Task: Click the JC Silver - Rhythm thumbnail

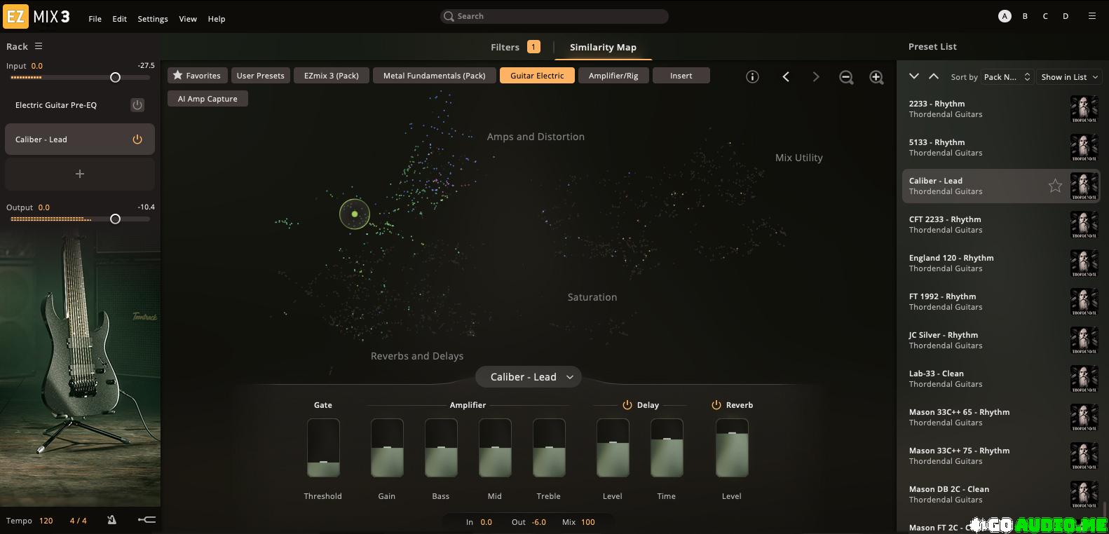Action: point(1084,340)
